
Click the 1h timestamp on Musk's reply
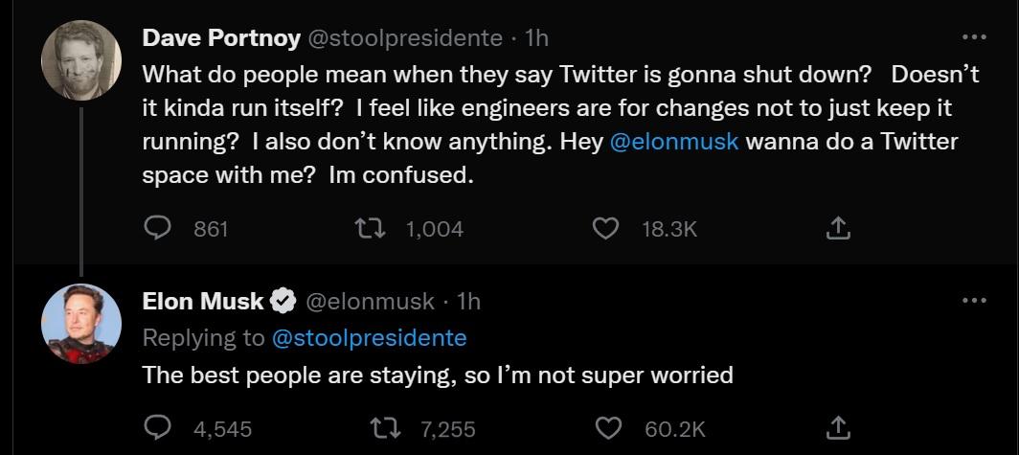click(469, 301)
